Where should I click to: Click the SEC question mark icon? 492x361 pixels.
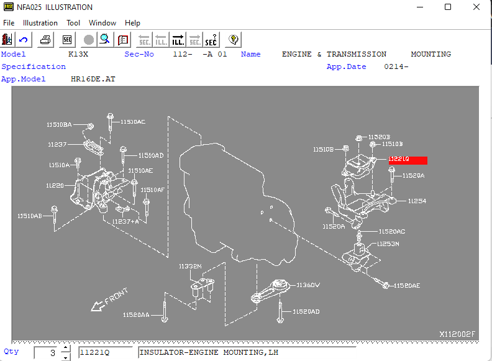tap(211, 40)
